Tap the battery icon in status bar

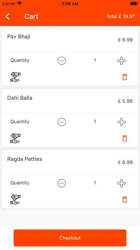pos(134,3)
